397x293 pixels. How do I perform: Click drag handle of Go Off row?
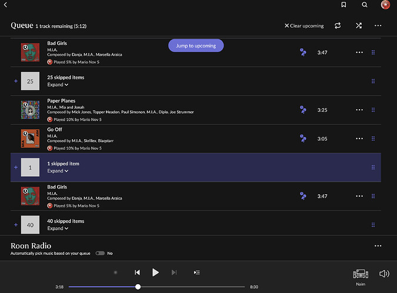(373, 139)
